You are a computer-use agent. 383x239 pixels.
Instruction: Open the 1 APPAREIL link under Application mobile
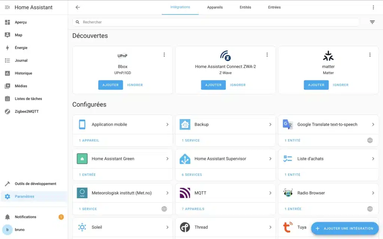pos(89,140)
